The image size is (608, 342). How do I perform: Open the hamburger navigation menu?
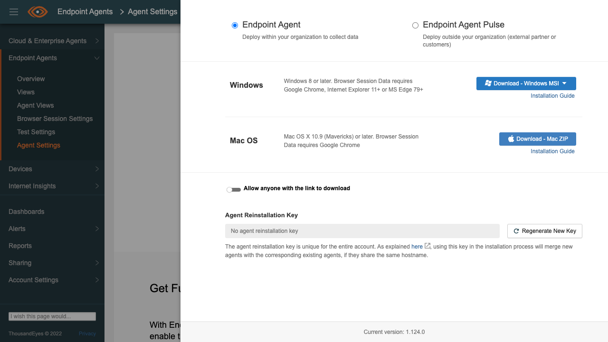14,12
